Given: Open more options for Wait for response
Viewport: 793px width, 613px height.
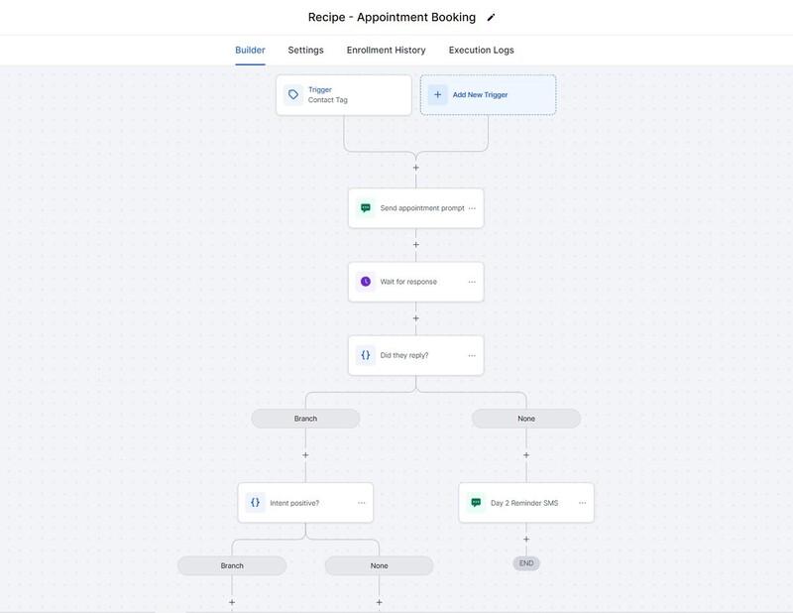Looking at the screenshot, I should click(472, 282).
